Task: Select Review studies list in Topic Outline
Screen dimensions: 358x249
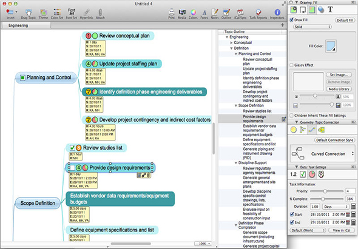Action: (257, 111)
